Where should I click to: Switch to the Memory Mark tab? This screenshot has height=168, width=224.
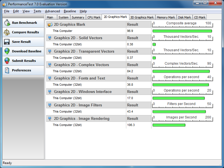point(166,17)
